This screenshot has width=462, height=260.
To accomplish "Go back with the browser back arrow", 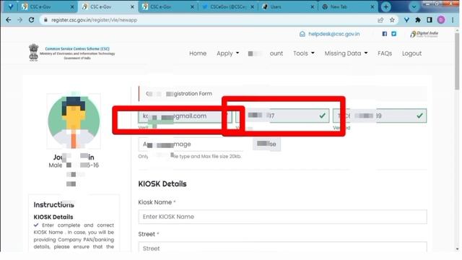I will tap(8, 20).
